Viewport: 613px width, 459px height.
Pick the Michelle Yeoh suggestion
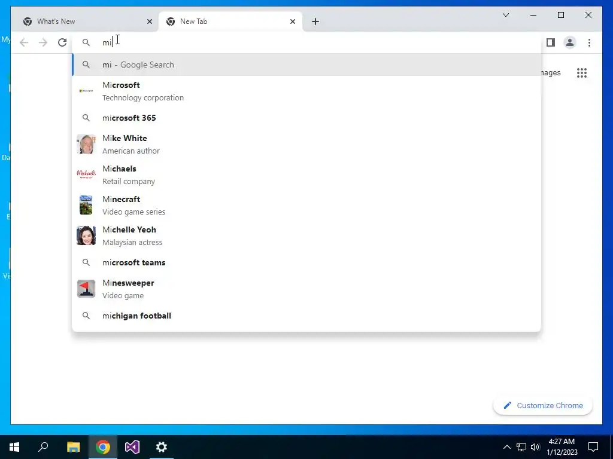[306, 235]
